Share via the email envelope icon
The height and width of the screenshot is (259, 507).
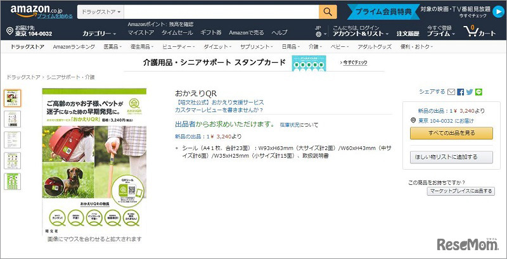tap(451, 92)
